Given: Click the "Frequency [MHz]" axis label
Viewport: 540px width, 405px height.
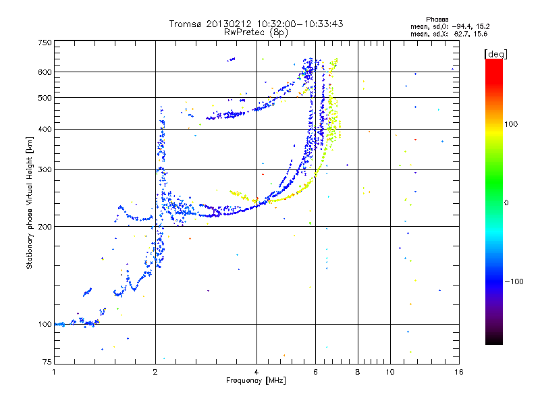Looking at the screenshot, I should coord(256,381).
